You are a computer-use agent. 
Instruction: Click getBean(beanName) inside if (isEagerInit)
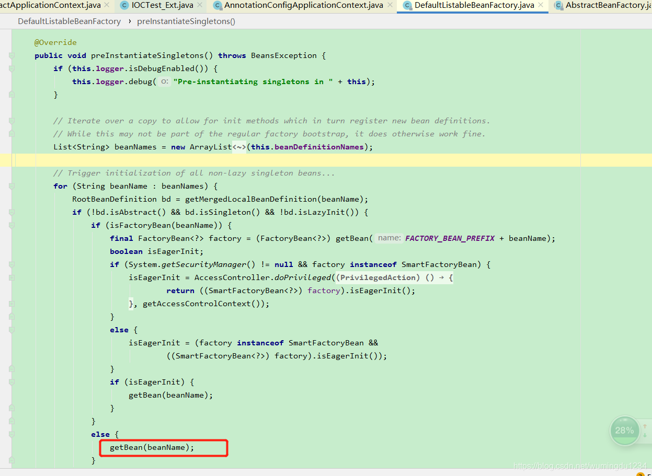click(171, 395)
